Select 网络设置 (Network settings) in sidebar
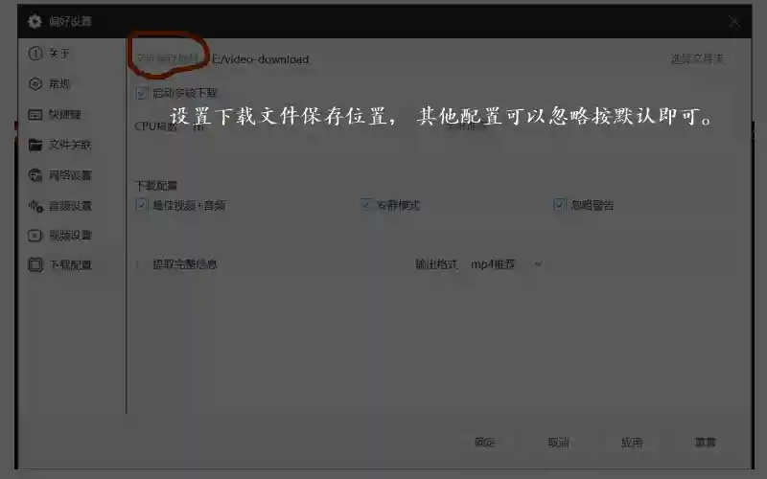767x479 pixels. click(x=60, y=175)
